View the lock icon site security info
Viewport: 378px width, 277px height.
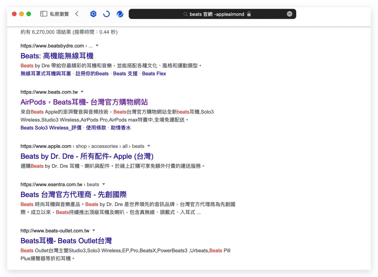(249, 14)
